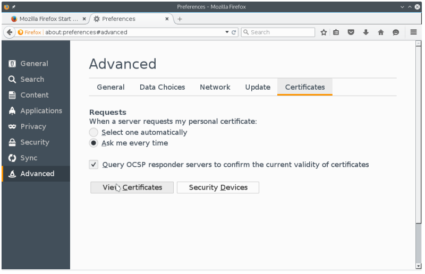Image resolution: width=425 pixels, height=274 pixels.
Task: Reload page with the refresh icon
Action: [x=234, y=32]
